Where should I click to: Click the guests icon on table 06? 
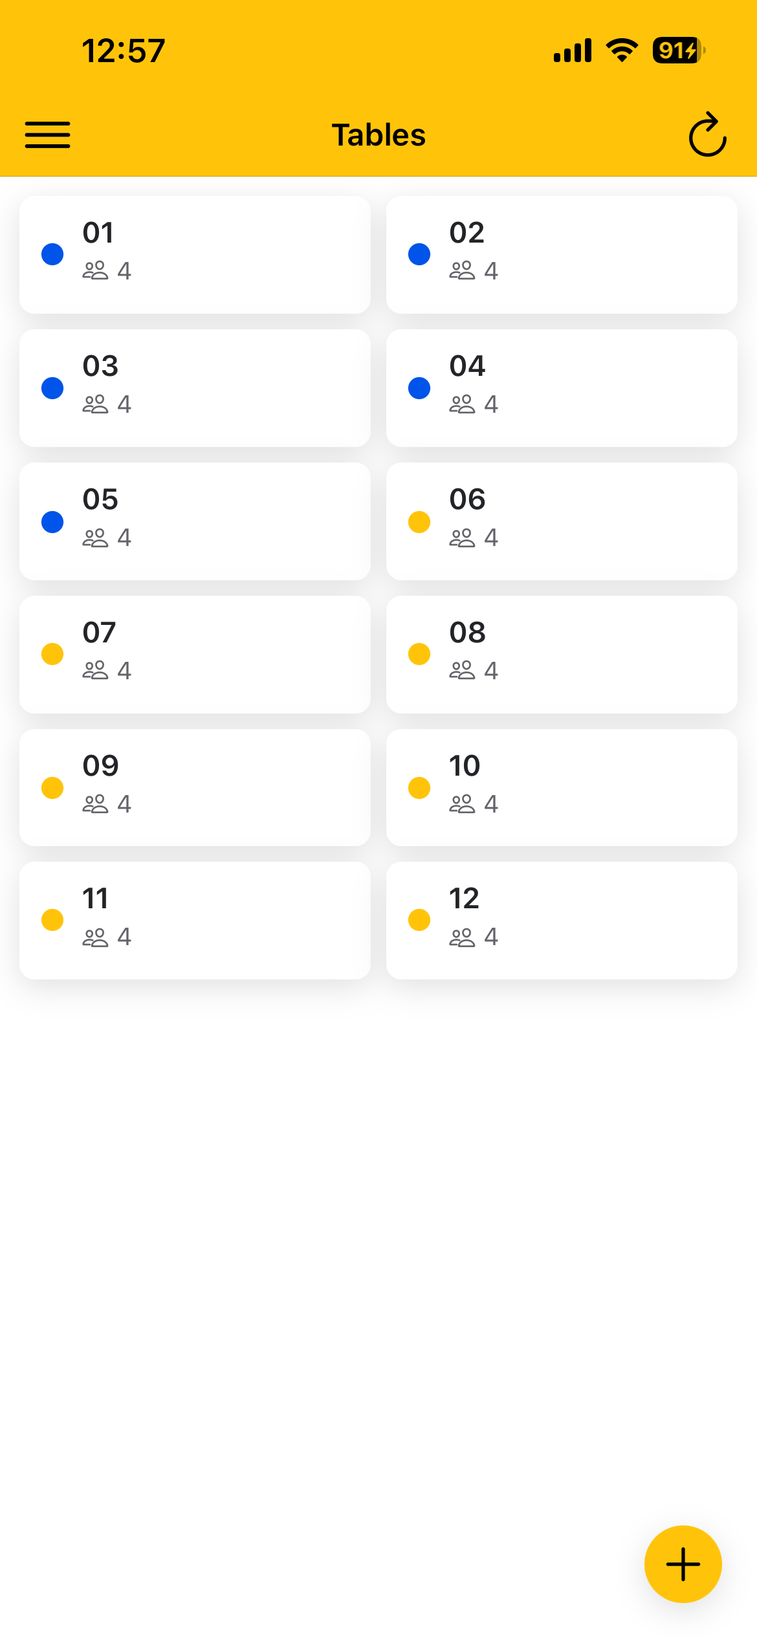(462, 538)
